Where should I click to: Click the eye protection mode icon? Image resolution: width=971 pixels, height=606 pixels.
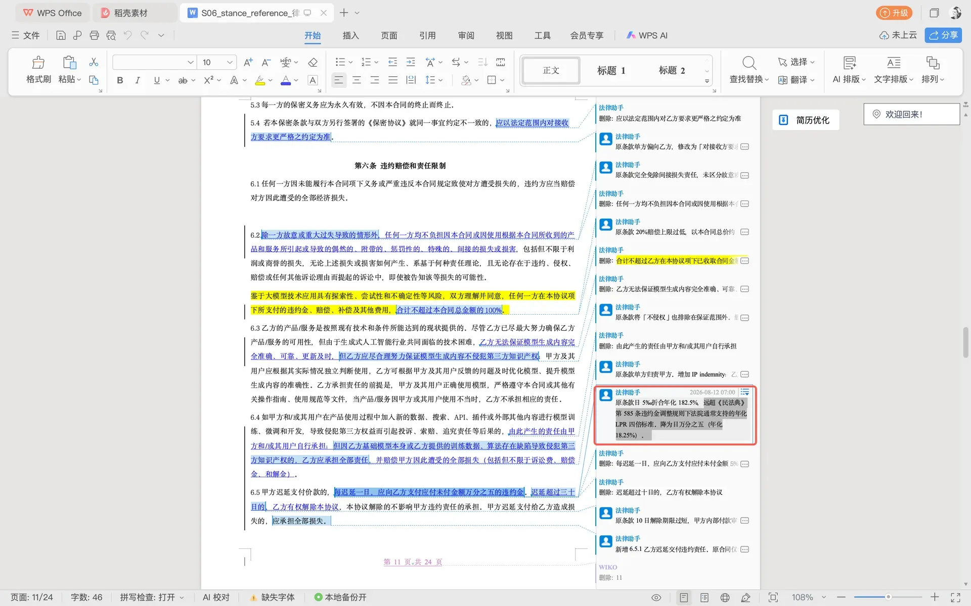[x=656, y=597]
